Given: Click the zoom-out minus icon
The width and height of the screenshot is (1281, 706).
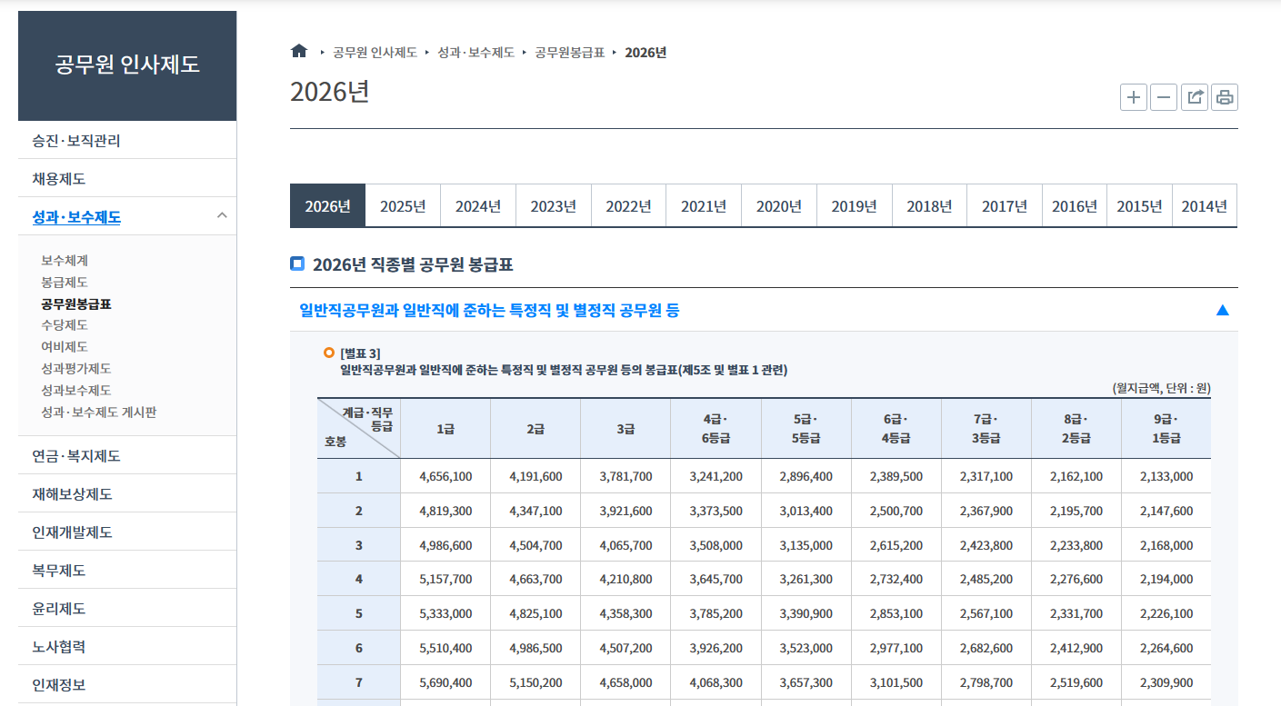Looking at the screenshot, I should coord(1164,97).
